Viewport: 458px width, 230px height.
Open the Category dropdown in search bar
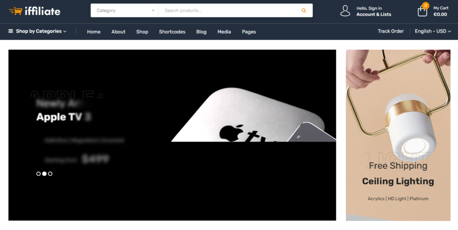(124, 10)
